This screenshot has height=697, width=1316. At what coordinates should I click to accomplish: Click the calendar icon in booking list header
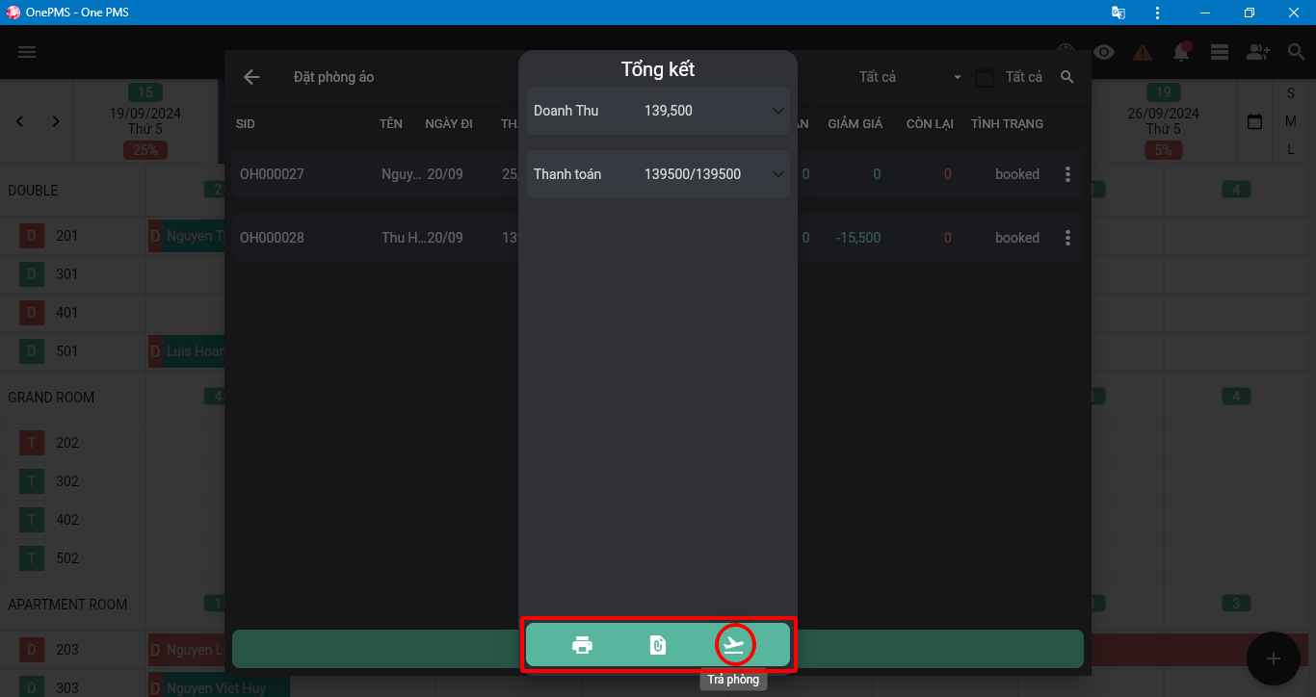[x=984, y=77]
